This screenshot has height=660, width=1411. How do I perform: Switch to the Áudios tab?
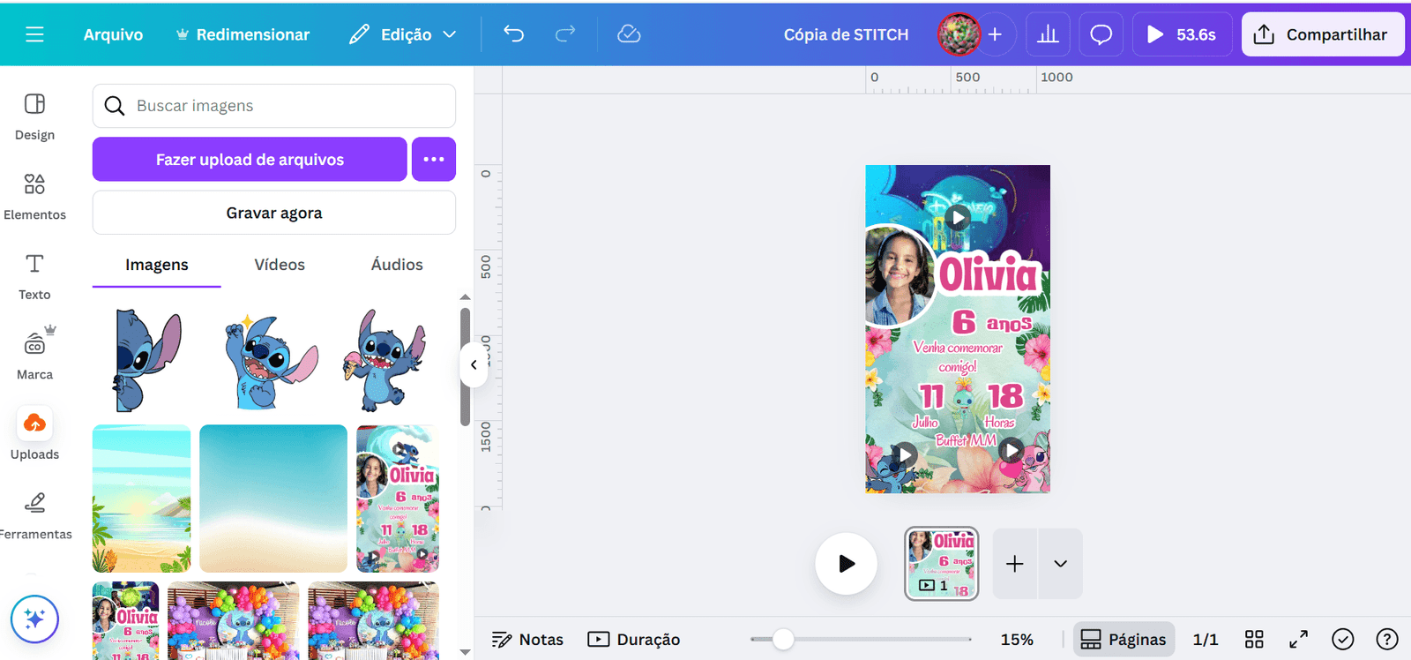tap(397, 265)
